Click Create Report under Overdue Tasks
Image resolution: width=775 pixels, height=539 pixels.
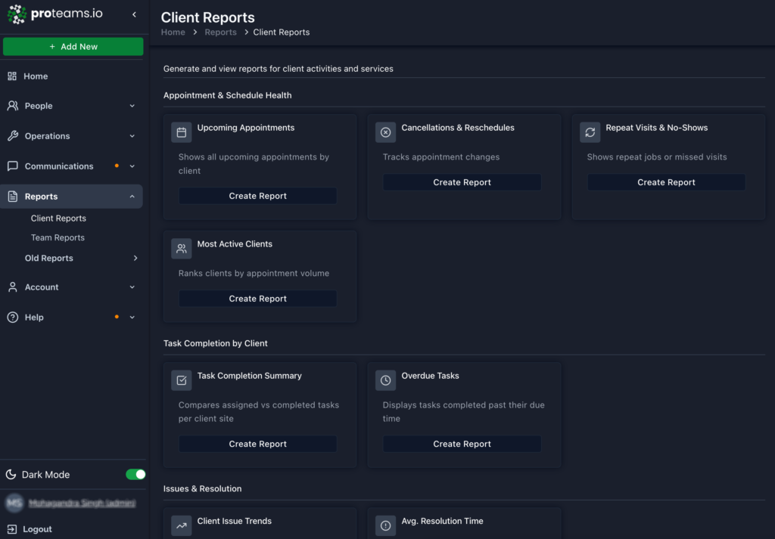click(462, 444)
